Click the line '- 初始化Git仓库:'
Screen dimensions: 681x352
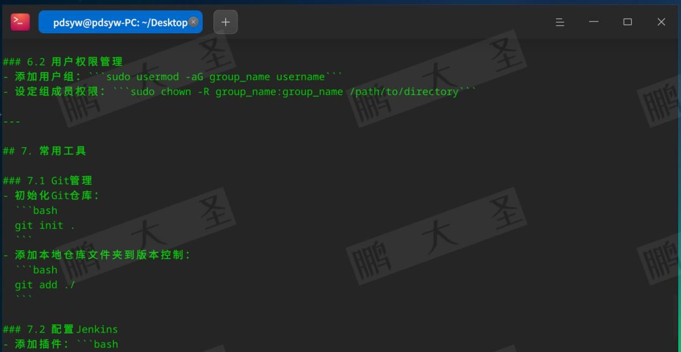tap(51, 196)
